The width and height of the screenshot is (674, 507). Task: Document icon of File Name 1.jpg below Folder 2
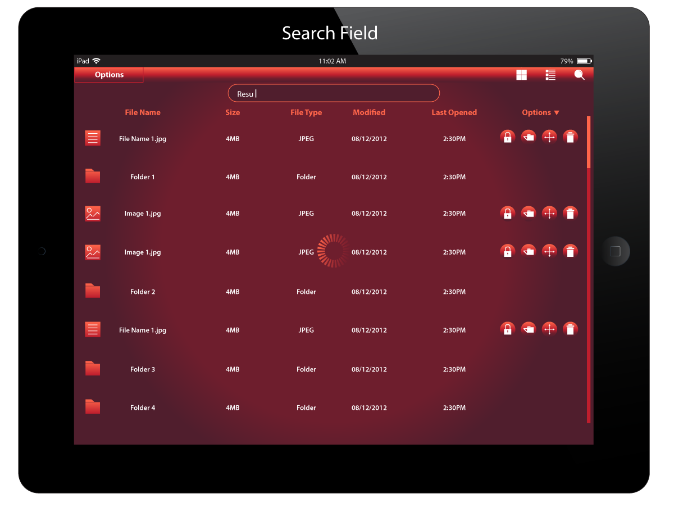(x=93, y=329)
